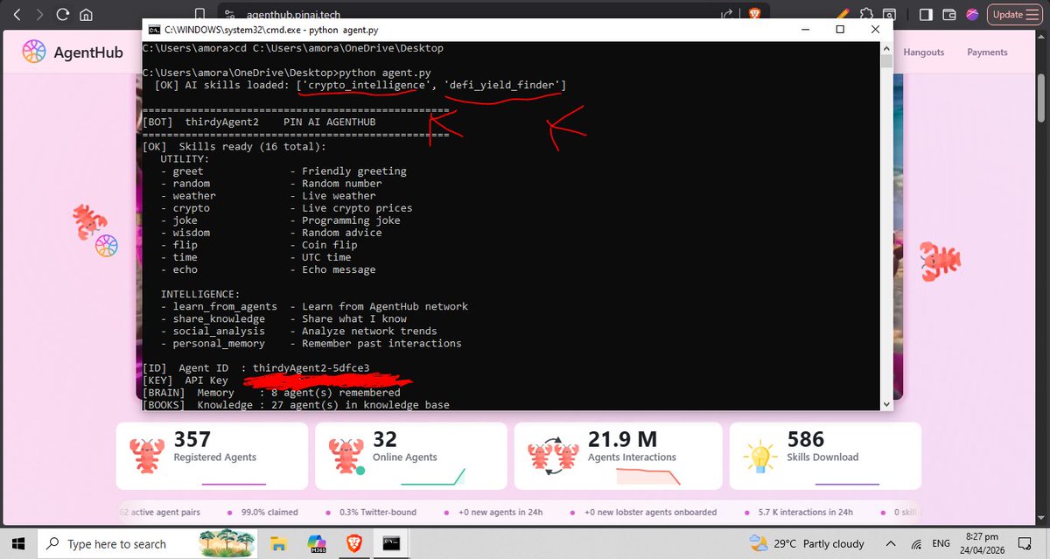The image size is (1050, 559).
Task: Click the 'PIN AI AGENTHUB' header text
Action: [x=329, y=122]
